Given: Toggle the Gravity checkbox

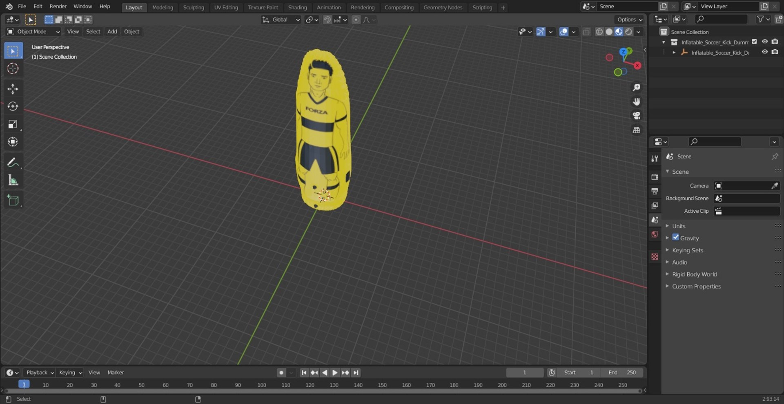Looking at the screenshot, I should (x=676, y=237).
